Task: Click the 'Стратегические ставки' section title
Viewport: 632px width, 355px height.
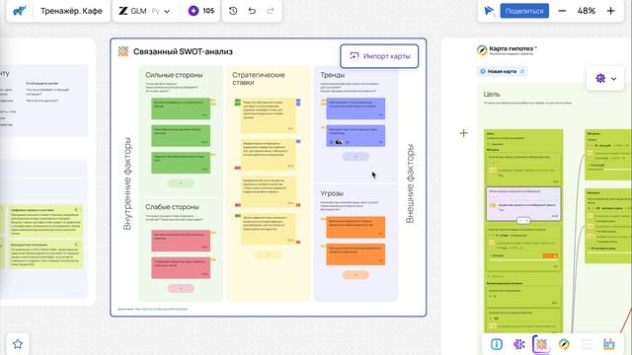Action: tap(259, 79)
